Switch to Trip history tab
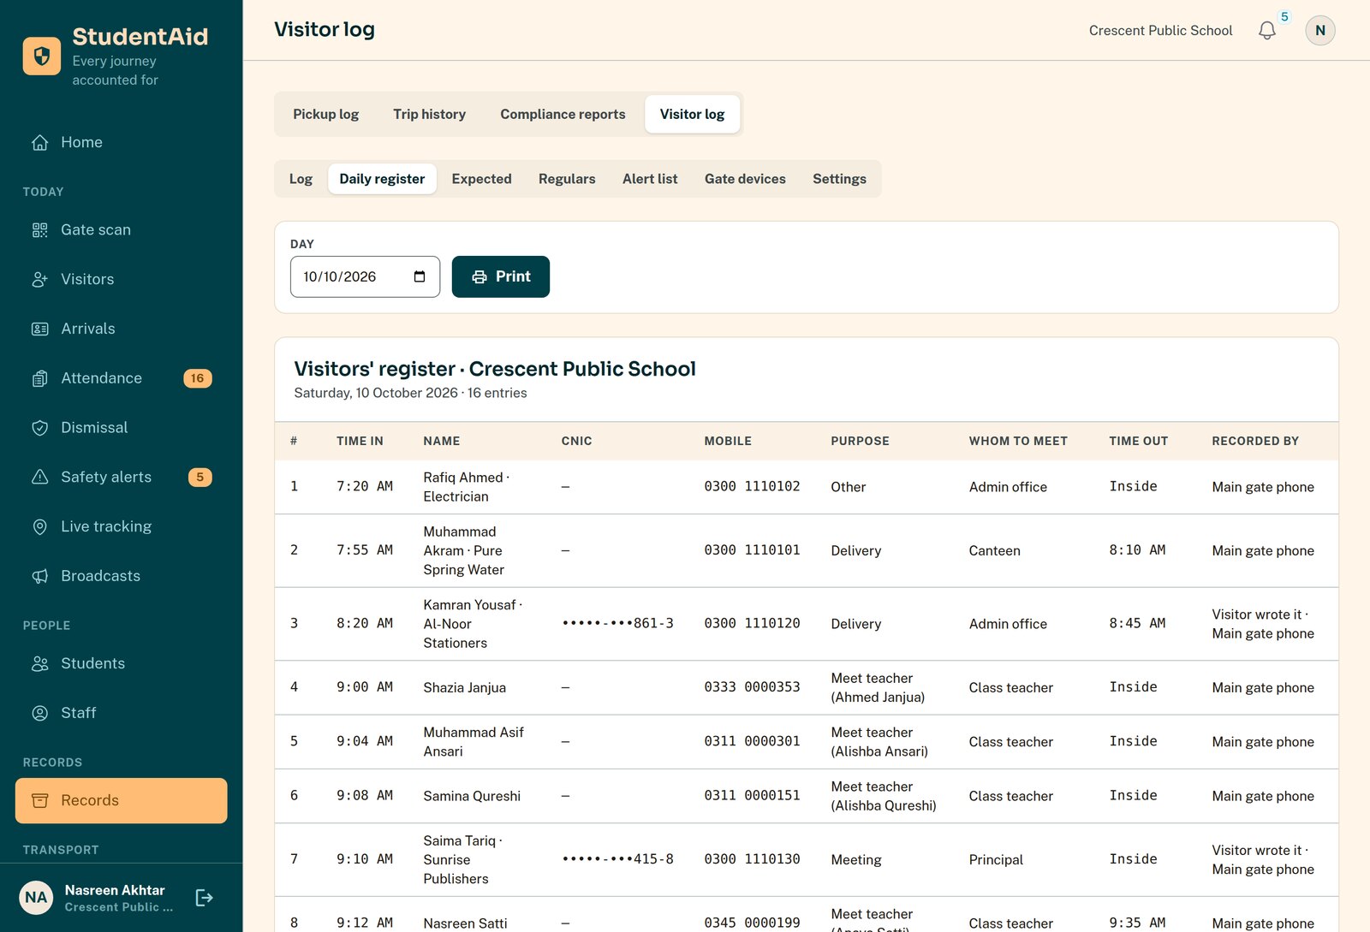 pos(430,114)
